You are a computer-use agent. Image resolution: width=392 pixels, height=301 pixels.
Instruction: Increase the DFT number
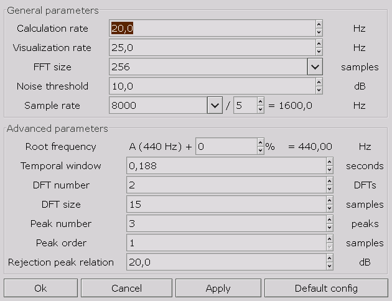tap(330, 181)
